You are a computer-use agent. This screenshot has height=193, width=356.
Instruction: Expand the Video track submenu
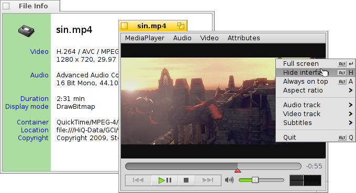(316, 113)
